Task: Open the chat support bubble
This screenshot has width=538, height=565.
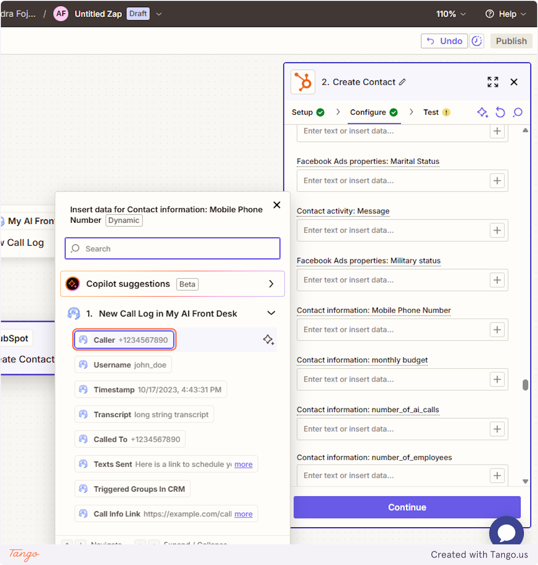Action: point(507,533)
